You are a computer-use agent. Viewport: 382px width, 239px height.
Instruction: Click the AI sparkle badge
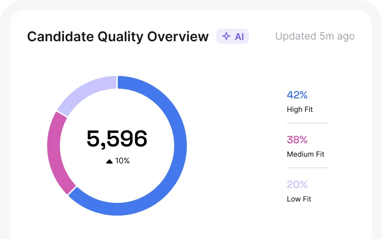[232, 36]
